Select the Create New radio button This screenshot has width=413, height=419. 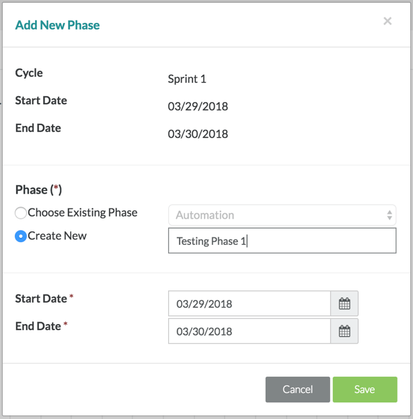[x=21, y=237]
